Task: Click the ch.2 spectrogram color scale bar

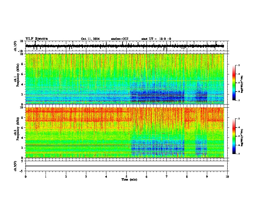Action: (x=234, y=136)
